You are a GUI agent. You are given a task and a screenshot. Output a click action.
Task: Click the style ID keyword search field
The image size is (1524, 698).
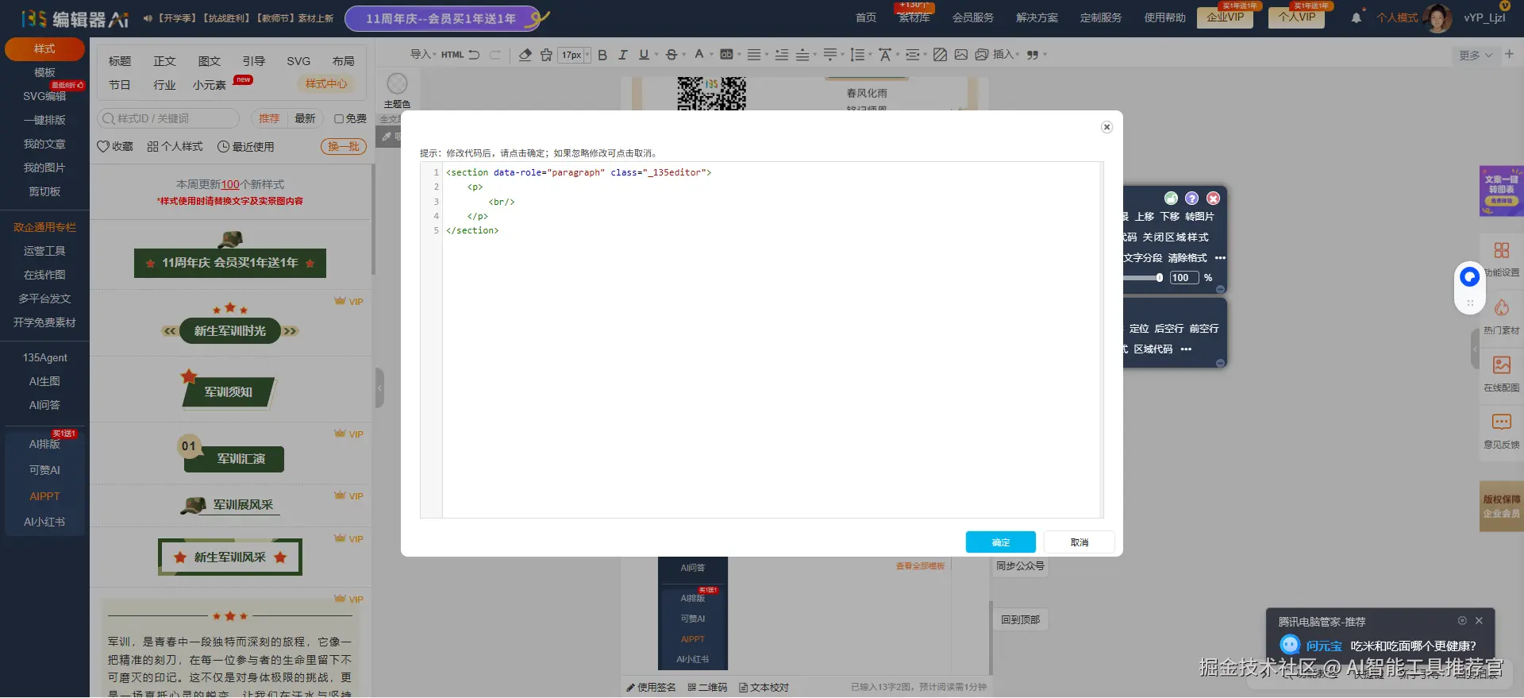(168, 118)
